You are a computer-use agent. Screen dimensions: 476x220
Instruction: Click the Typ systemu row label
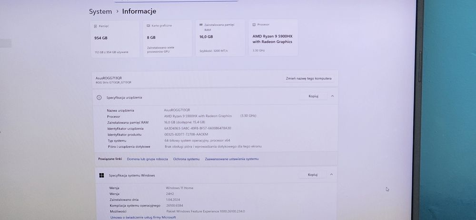click(117, 140)
